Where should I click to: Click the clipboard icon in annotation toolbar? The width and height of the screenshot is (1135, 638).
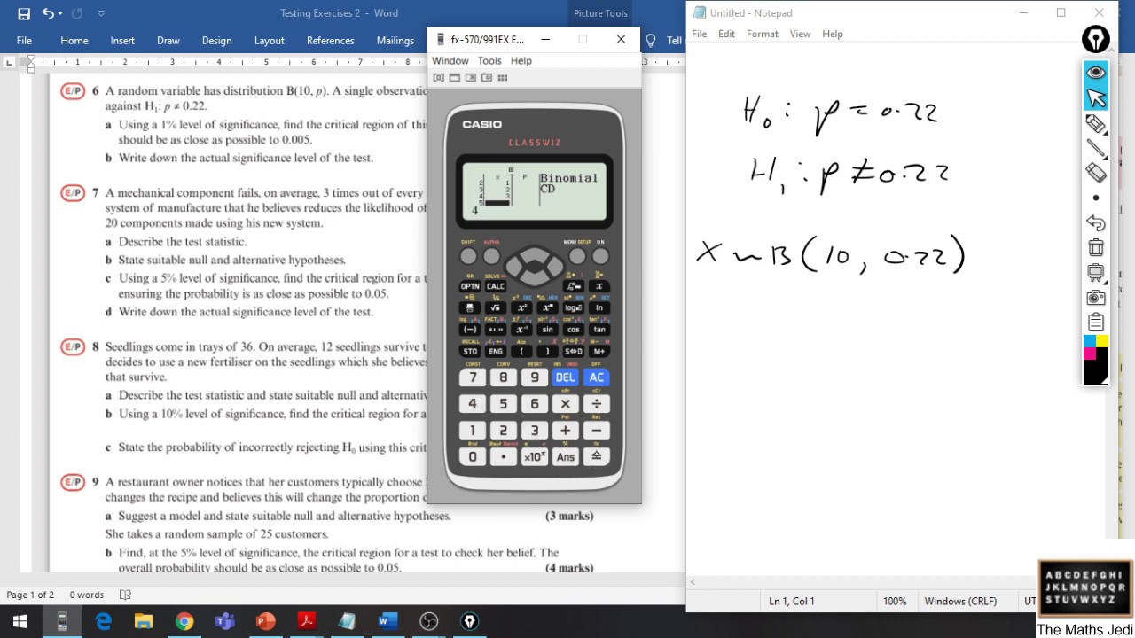(x=1096, y=322)
